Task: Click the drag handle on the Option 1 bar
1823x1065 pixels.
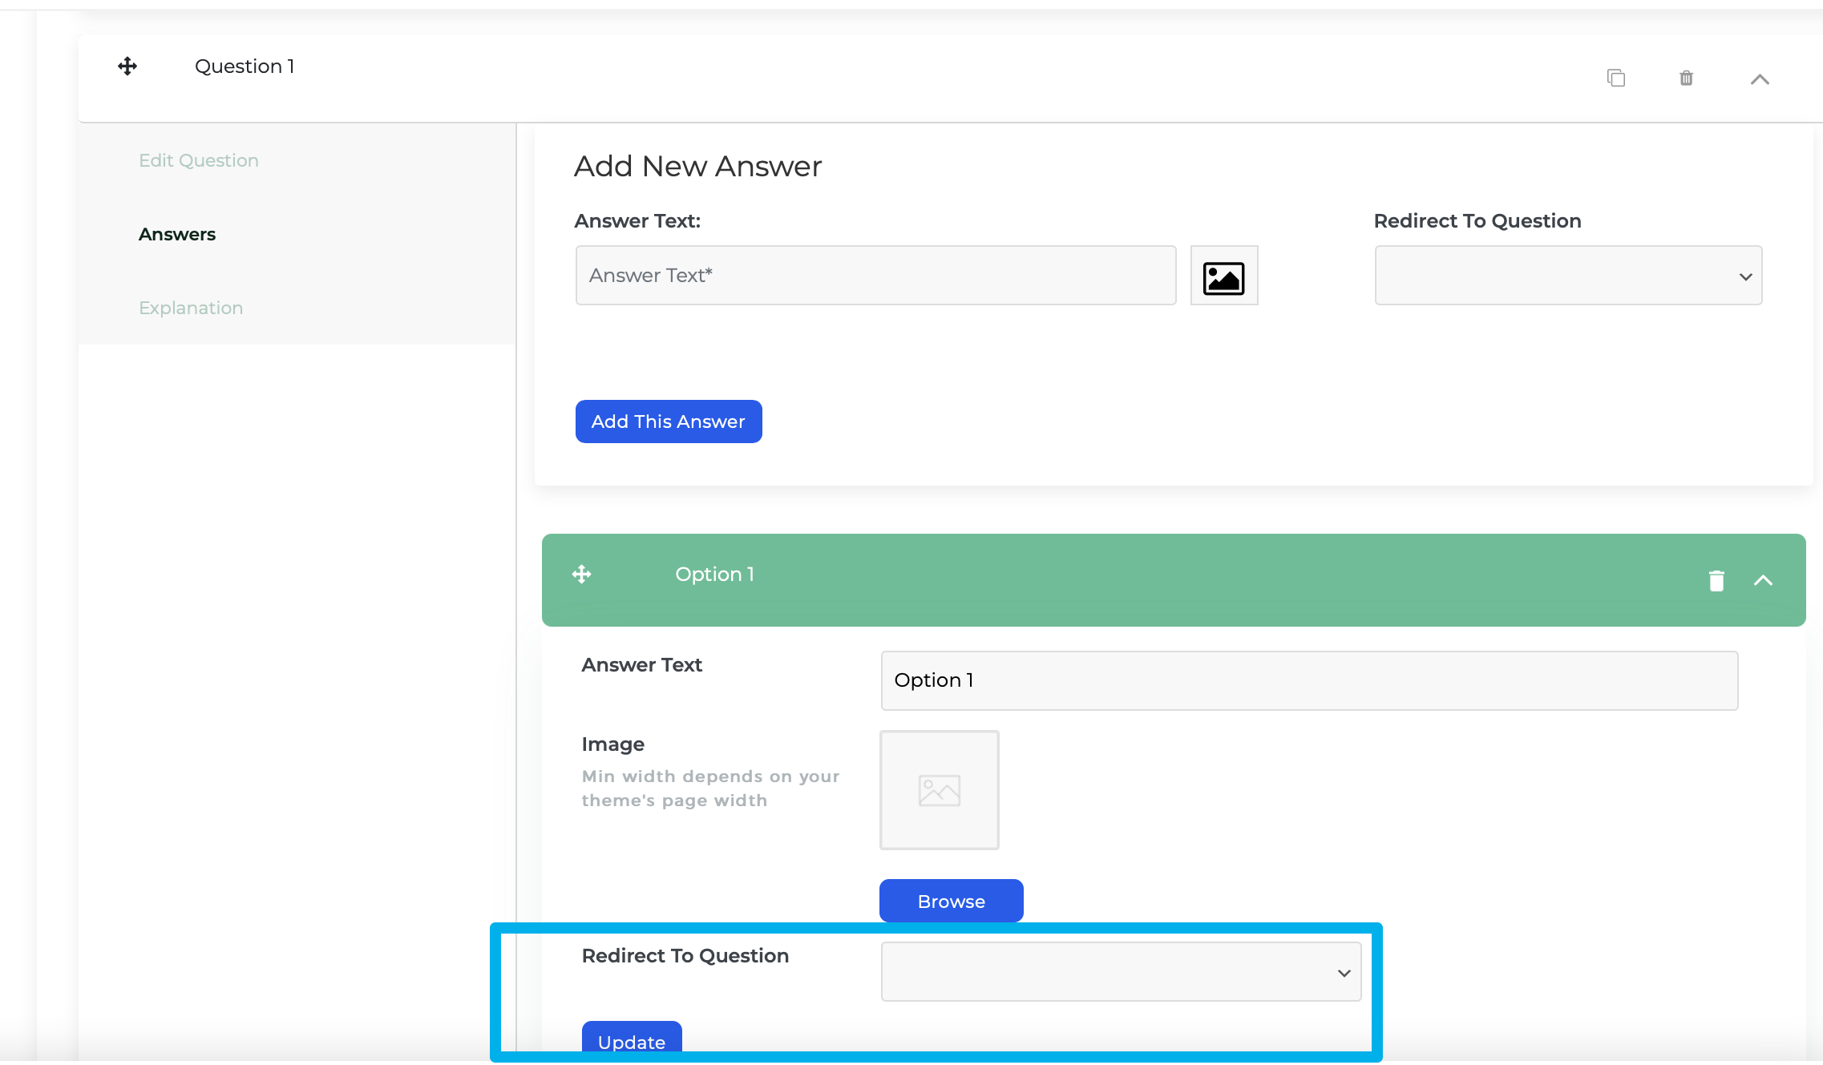Action: point(580,574)
